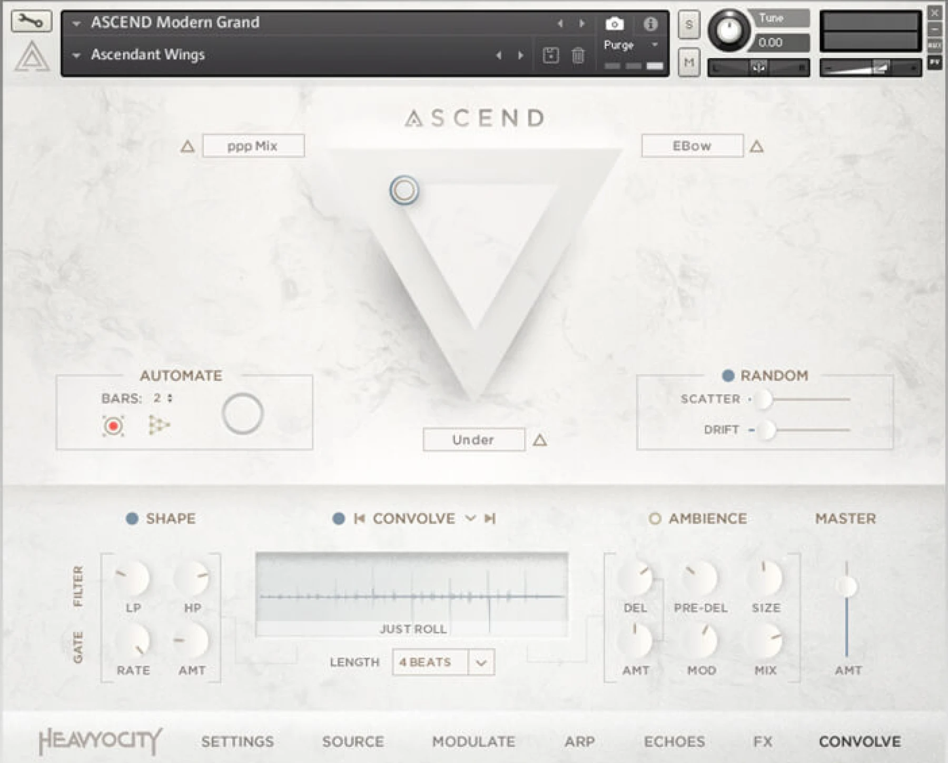This screenshot has width=948, height=763.
Task: Open the instrument info icon
Action: pos(650,24)
